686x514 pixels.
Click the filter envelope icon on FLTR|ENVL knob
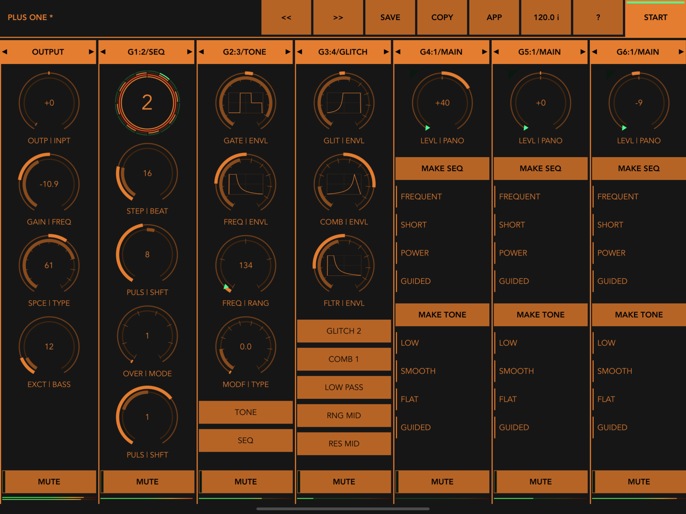click(344, 265)
